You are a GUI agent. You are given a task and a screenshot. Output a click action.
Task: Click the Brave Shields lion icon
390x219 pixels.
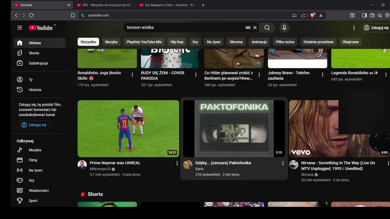tap(312, 15)
